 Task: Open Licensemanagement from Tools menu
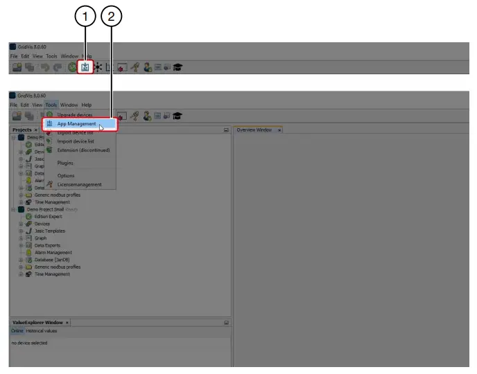[x=80, y=184]
